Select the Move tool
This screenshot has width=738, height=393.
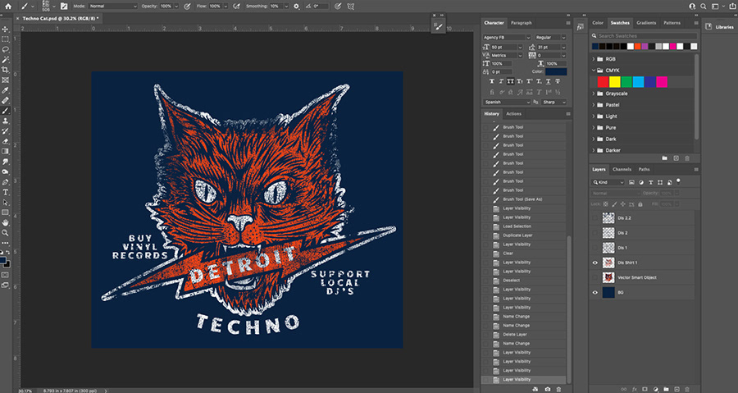[5, 30]
